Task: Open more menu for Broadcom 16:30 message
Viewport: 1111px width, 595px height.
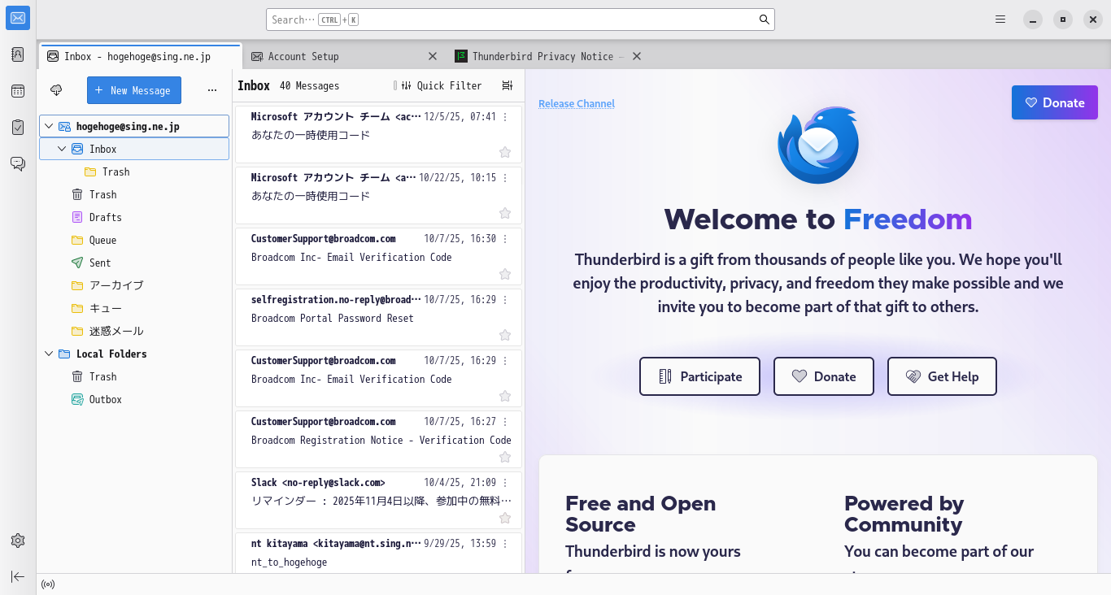Action: (x=505, y=239)
